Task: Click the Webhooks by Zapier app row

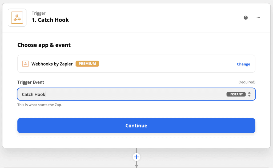Action: coord(160,64)
